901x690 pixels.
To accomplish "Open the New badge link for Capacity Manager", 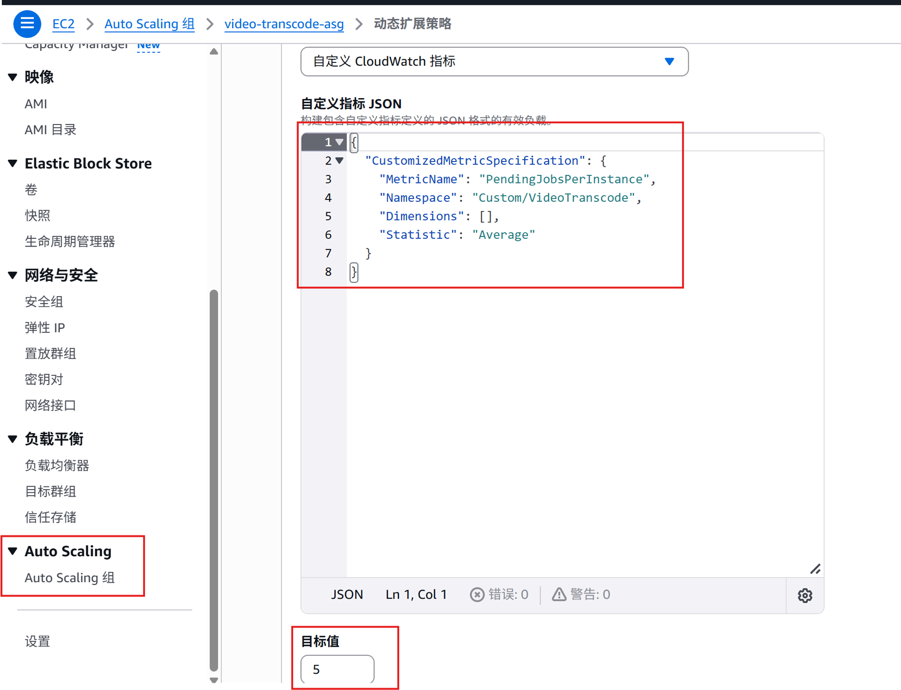I will (149, 46).
